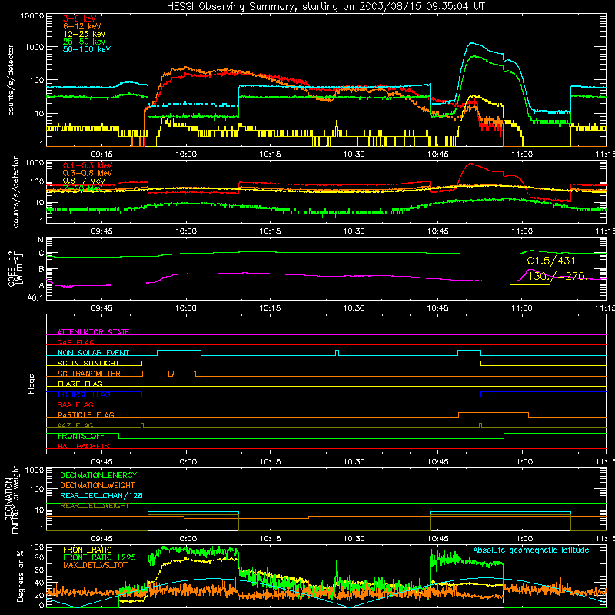This screenshot has height=615, width=615.
Task: Select the orange '6-12 keV' legend label
Action: pyautogui.click(x=82, y=26)
